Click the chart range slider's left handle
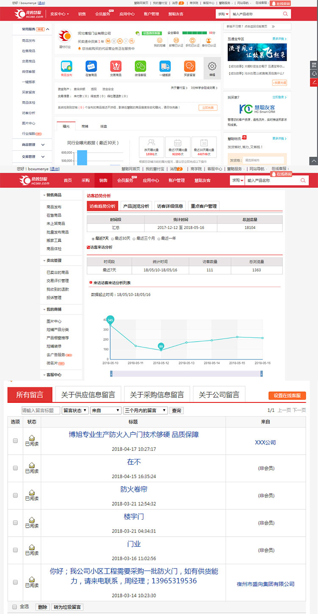 [112, 373]
